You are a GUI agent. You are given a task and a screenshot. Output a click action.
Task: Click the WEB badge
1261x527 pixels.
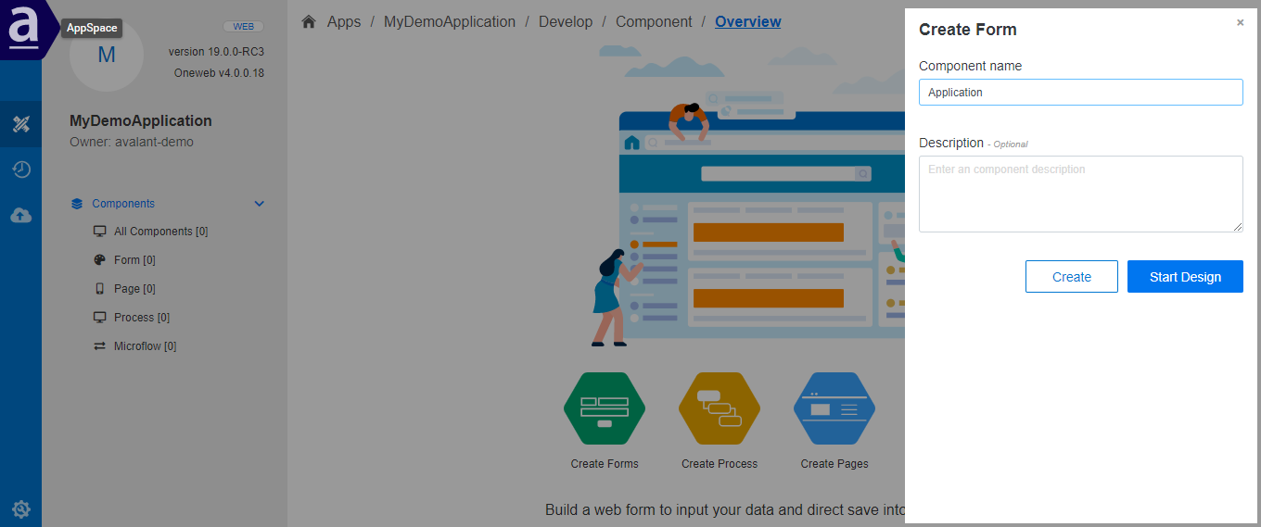click(x=243, y=26)
